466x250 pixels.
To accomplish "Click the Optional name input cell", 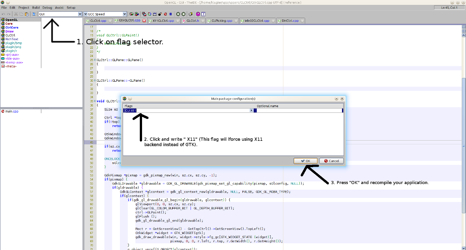I will (299, 111).
